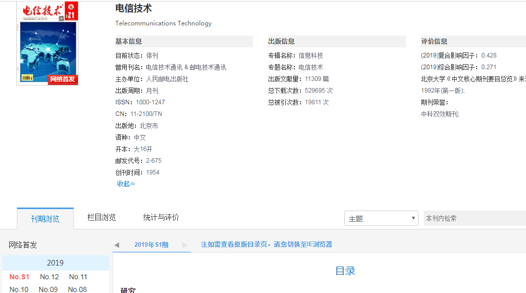Click the 语种 value 中文
The height and width of the screenshot is (293, 526).
[140, 137]
